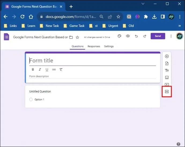Viewport: 185px width, 147px height.
Task: Click the site lock icon
Action: click(x=41, y=17)
